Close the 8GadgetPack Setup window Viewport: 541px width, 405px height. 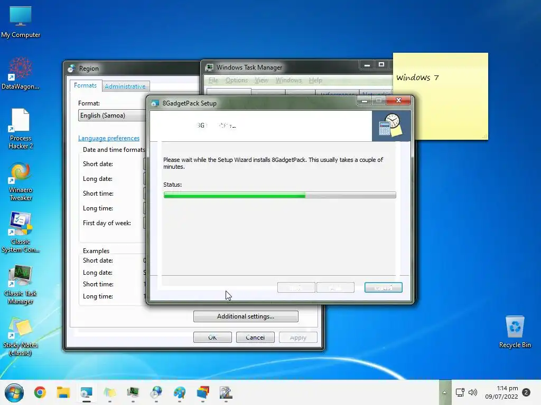point(398,100)
